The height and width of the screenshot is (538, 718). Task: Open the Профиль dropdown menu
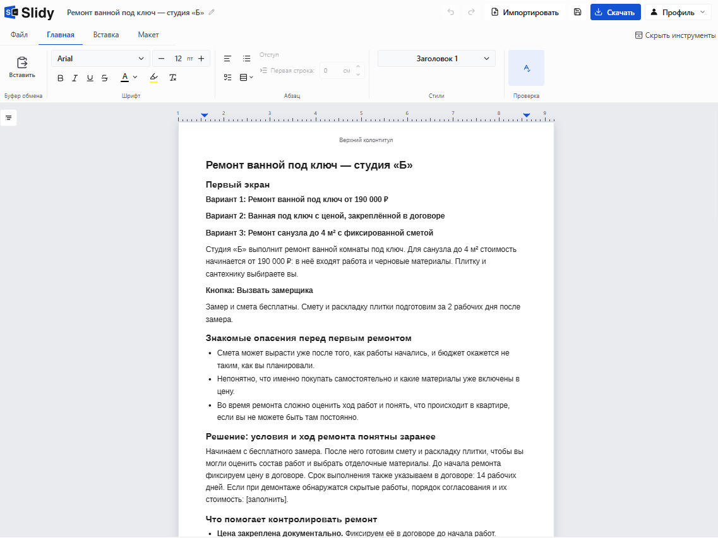tap(678, 13)
